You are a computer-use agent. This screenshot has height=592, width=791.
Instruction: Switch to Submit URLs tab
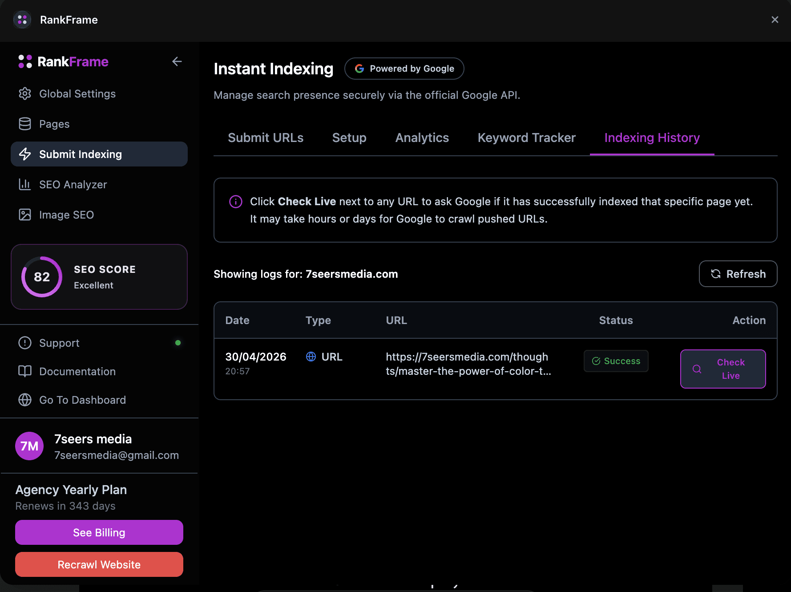(266, 138)
